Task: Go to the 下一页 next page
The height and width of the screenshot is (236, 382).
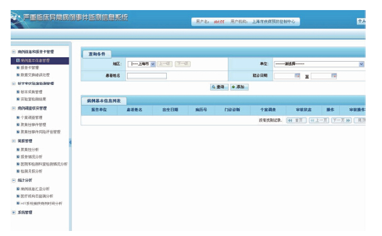Action: click(341, 120)
